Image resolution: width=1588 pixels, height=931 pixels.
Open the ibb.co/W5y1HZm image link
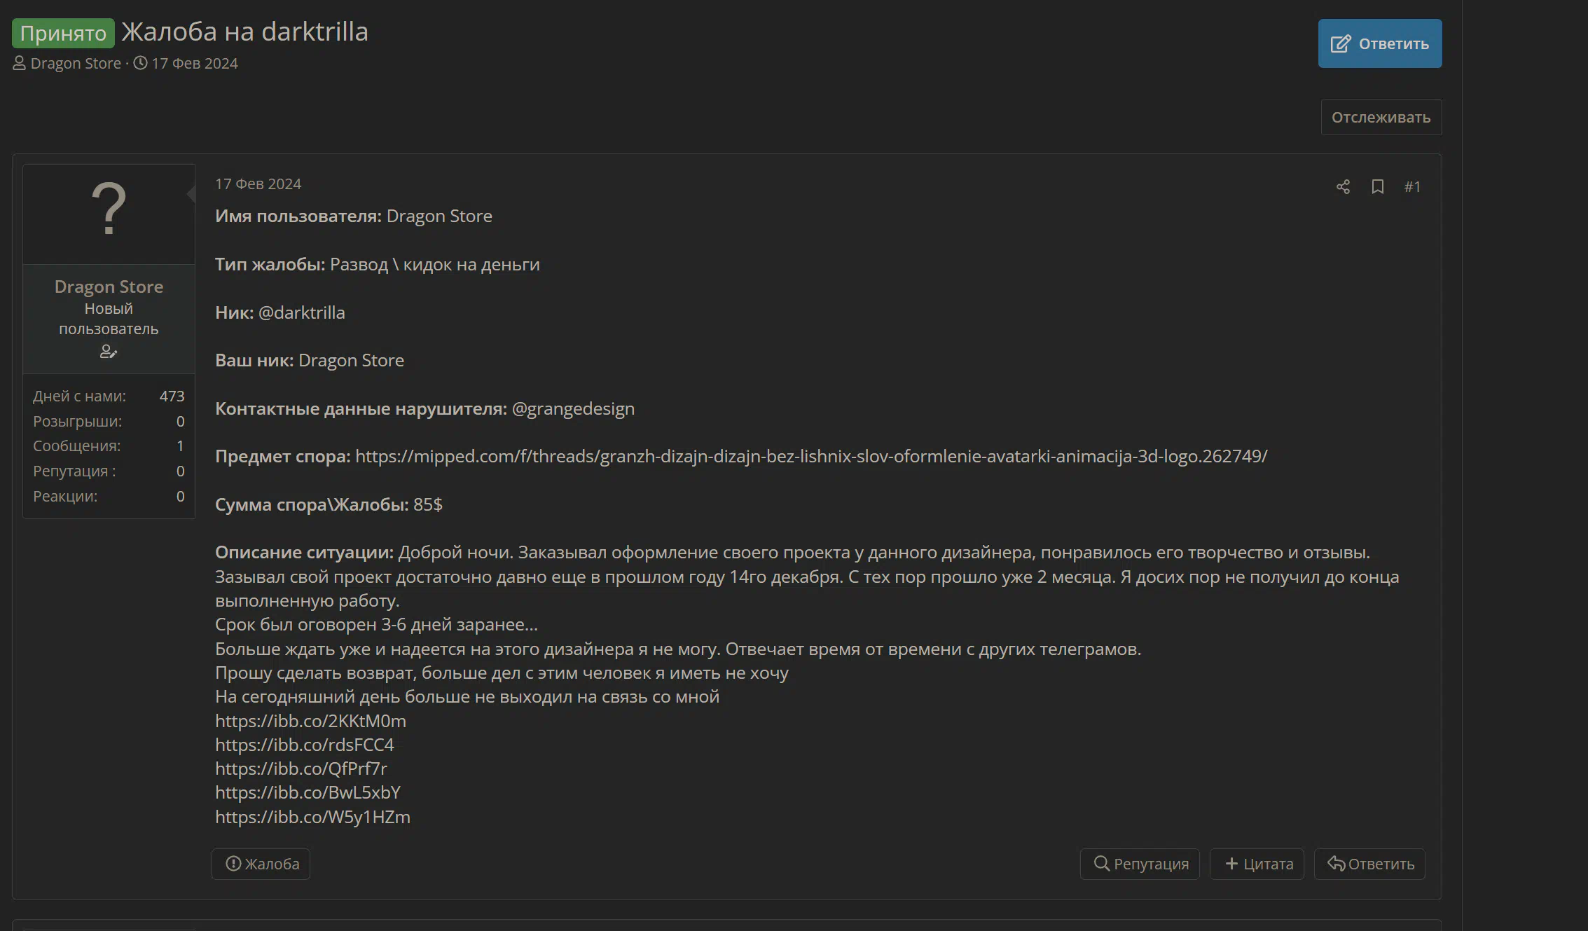click(312, 817)
